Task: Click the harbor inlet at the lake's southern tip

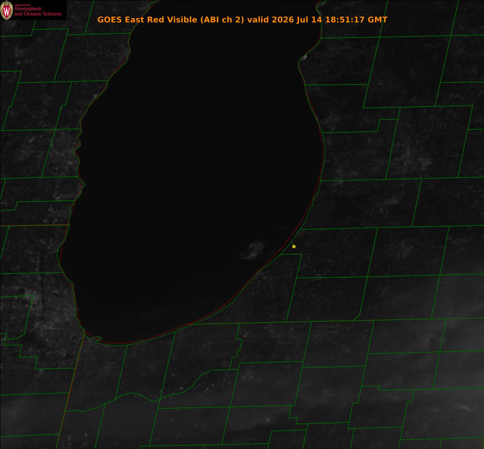Action: (x=97, y=339)
